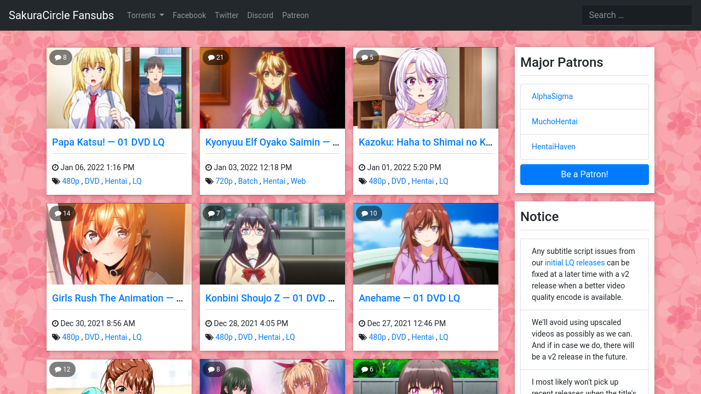Image resolution: width=701 pixels, height=394 pixels.
Task: Click the Girls Rush thumbnail image
Action: point(119,244)
